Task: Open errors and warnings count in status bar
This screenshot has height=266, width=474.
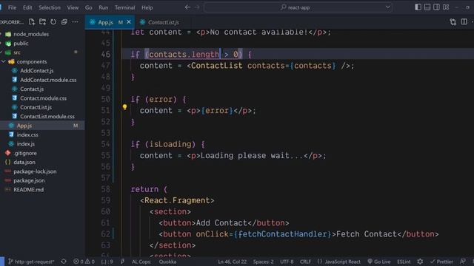Action: [x=84, y=262]
